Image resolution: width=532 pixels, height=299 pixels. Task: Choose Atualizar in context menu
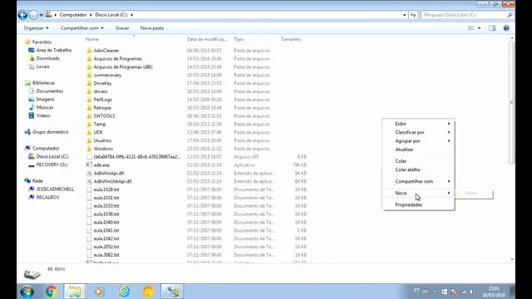(418, 149)
